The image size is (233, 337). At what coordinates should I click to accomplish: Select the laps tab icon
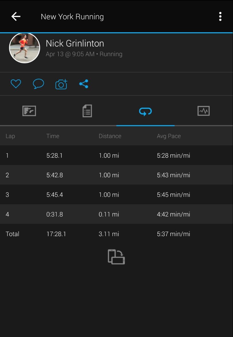coord(145,111)
